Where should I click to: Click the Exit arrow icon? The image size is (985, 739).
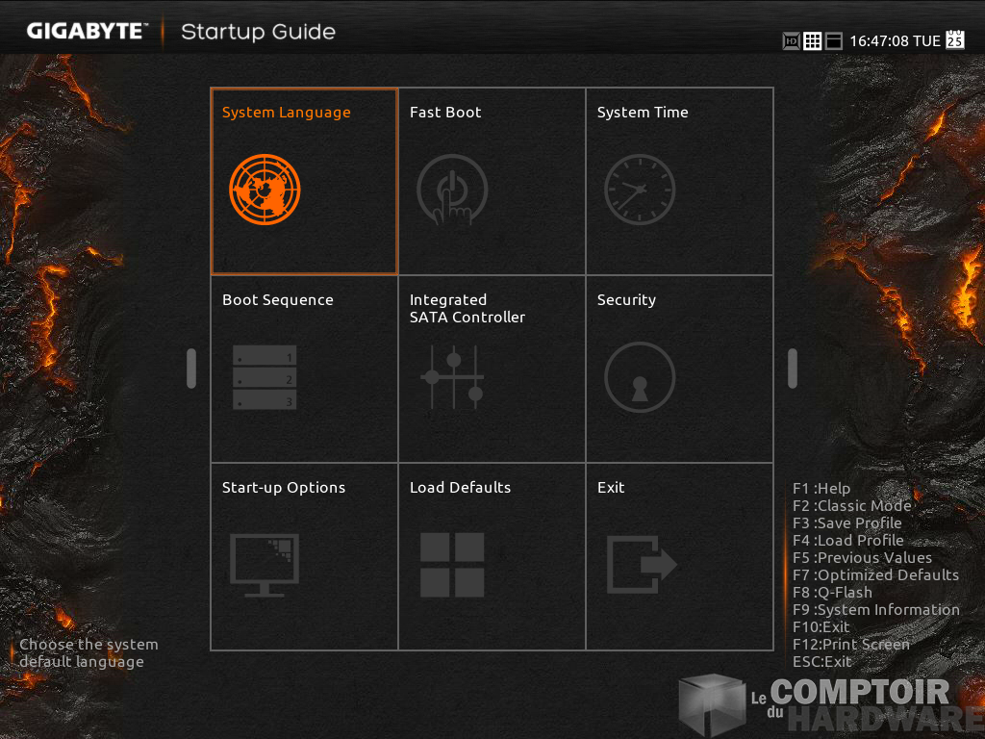click(x=642, y=565)
